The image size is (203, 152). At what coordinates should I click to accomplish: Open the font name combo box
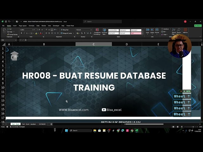[x=26, y=30]
